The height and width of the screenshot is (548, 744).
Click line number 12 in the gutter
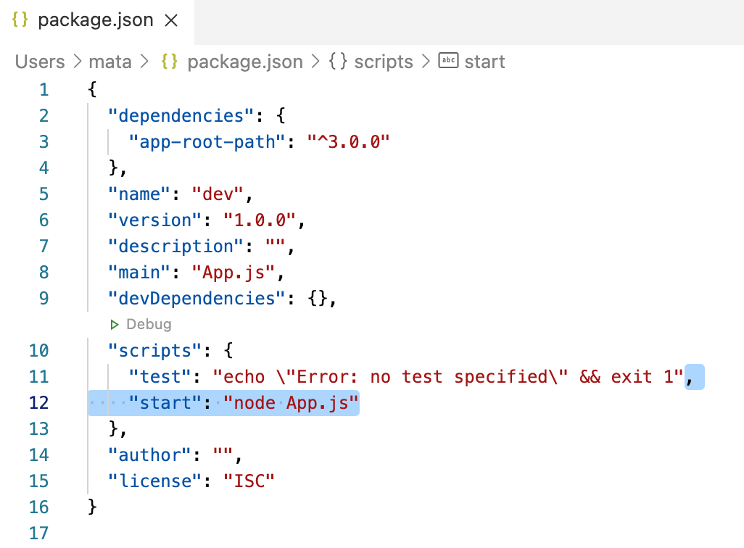coord(39,403)
